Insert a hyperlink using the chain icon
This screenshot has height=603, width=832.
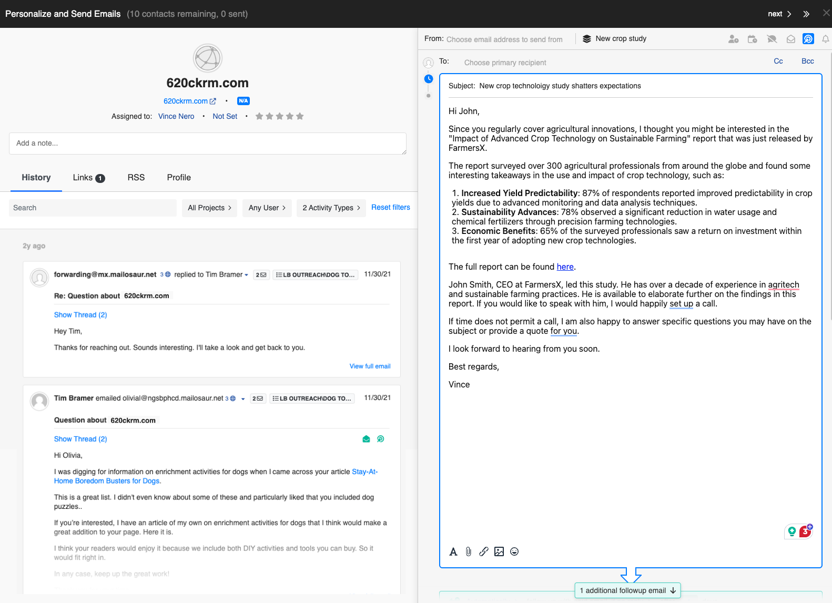(x=484, y=551)
